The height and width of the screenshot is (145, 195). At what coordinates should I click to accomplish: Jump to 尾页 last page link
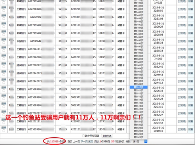click(x=90, y=141)
